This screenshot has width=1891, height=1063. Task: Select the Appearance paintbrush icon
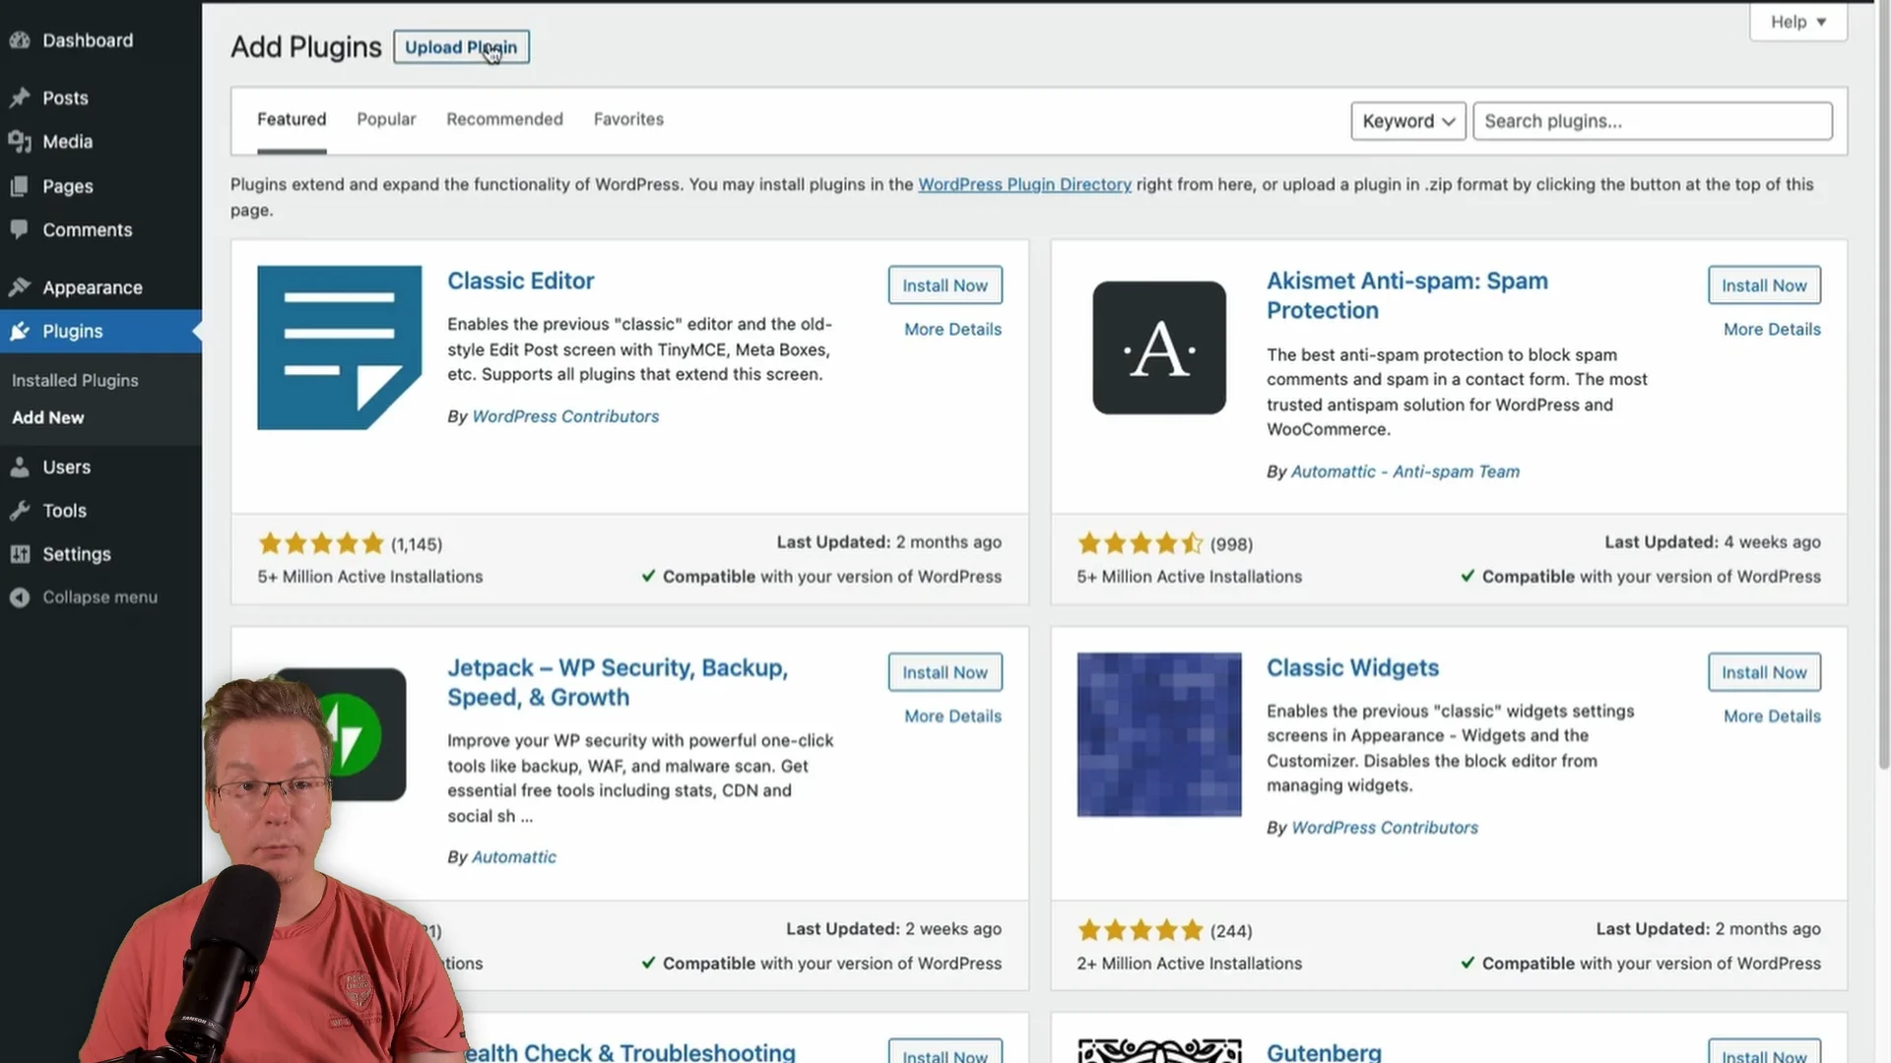coord(22,286)
